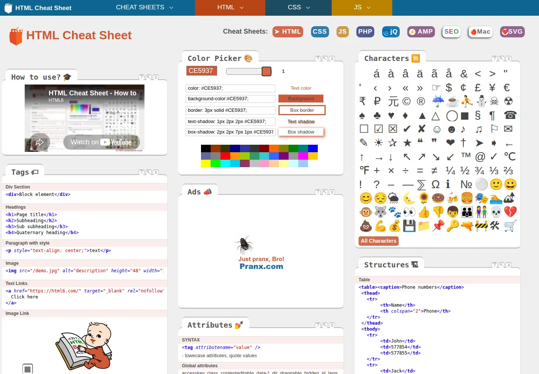This screenshot has height=374, width=539.
Task: Copy the copyright © character
Action: point(406,101)
